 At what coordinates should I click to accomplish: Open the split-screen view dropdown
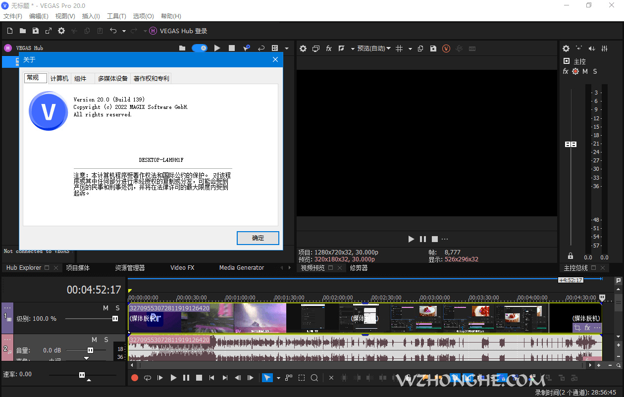pyautogui.click(x=315, y=49)
